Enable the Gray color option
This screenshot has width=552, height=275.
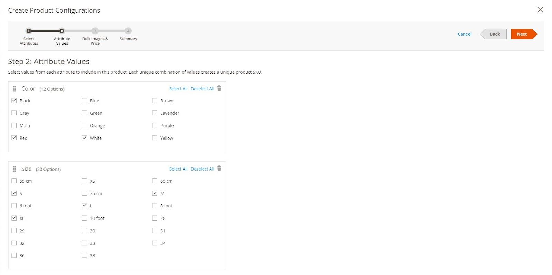[x=14, y=113]
